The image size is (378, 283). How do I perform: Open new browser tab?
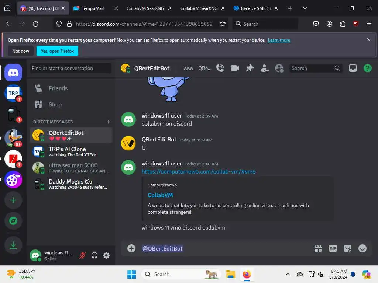290,8
